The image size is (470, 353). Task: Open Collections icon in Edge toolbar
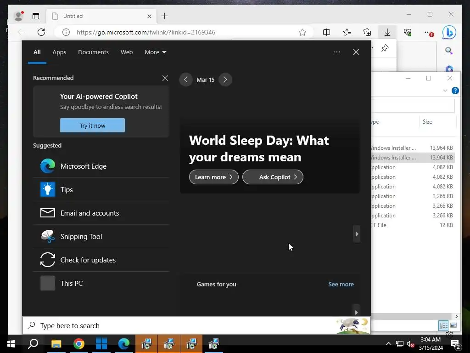pyautogui.click(x=367, y=32)
